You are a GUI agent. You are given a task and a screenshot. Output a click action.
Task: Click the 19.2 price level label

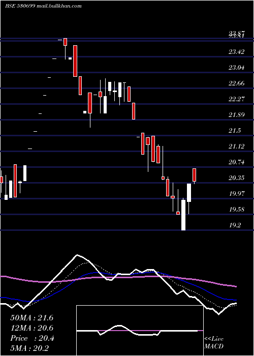point(235,225)
